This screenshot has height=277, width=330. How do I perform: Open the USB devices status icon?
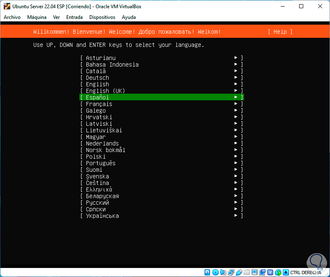tap(239, 272)
